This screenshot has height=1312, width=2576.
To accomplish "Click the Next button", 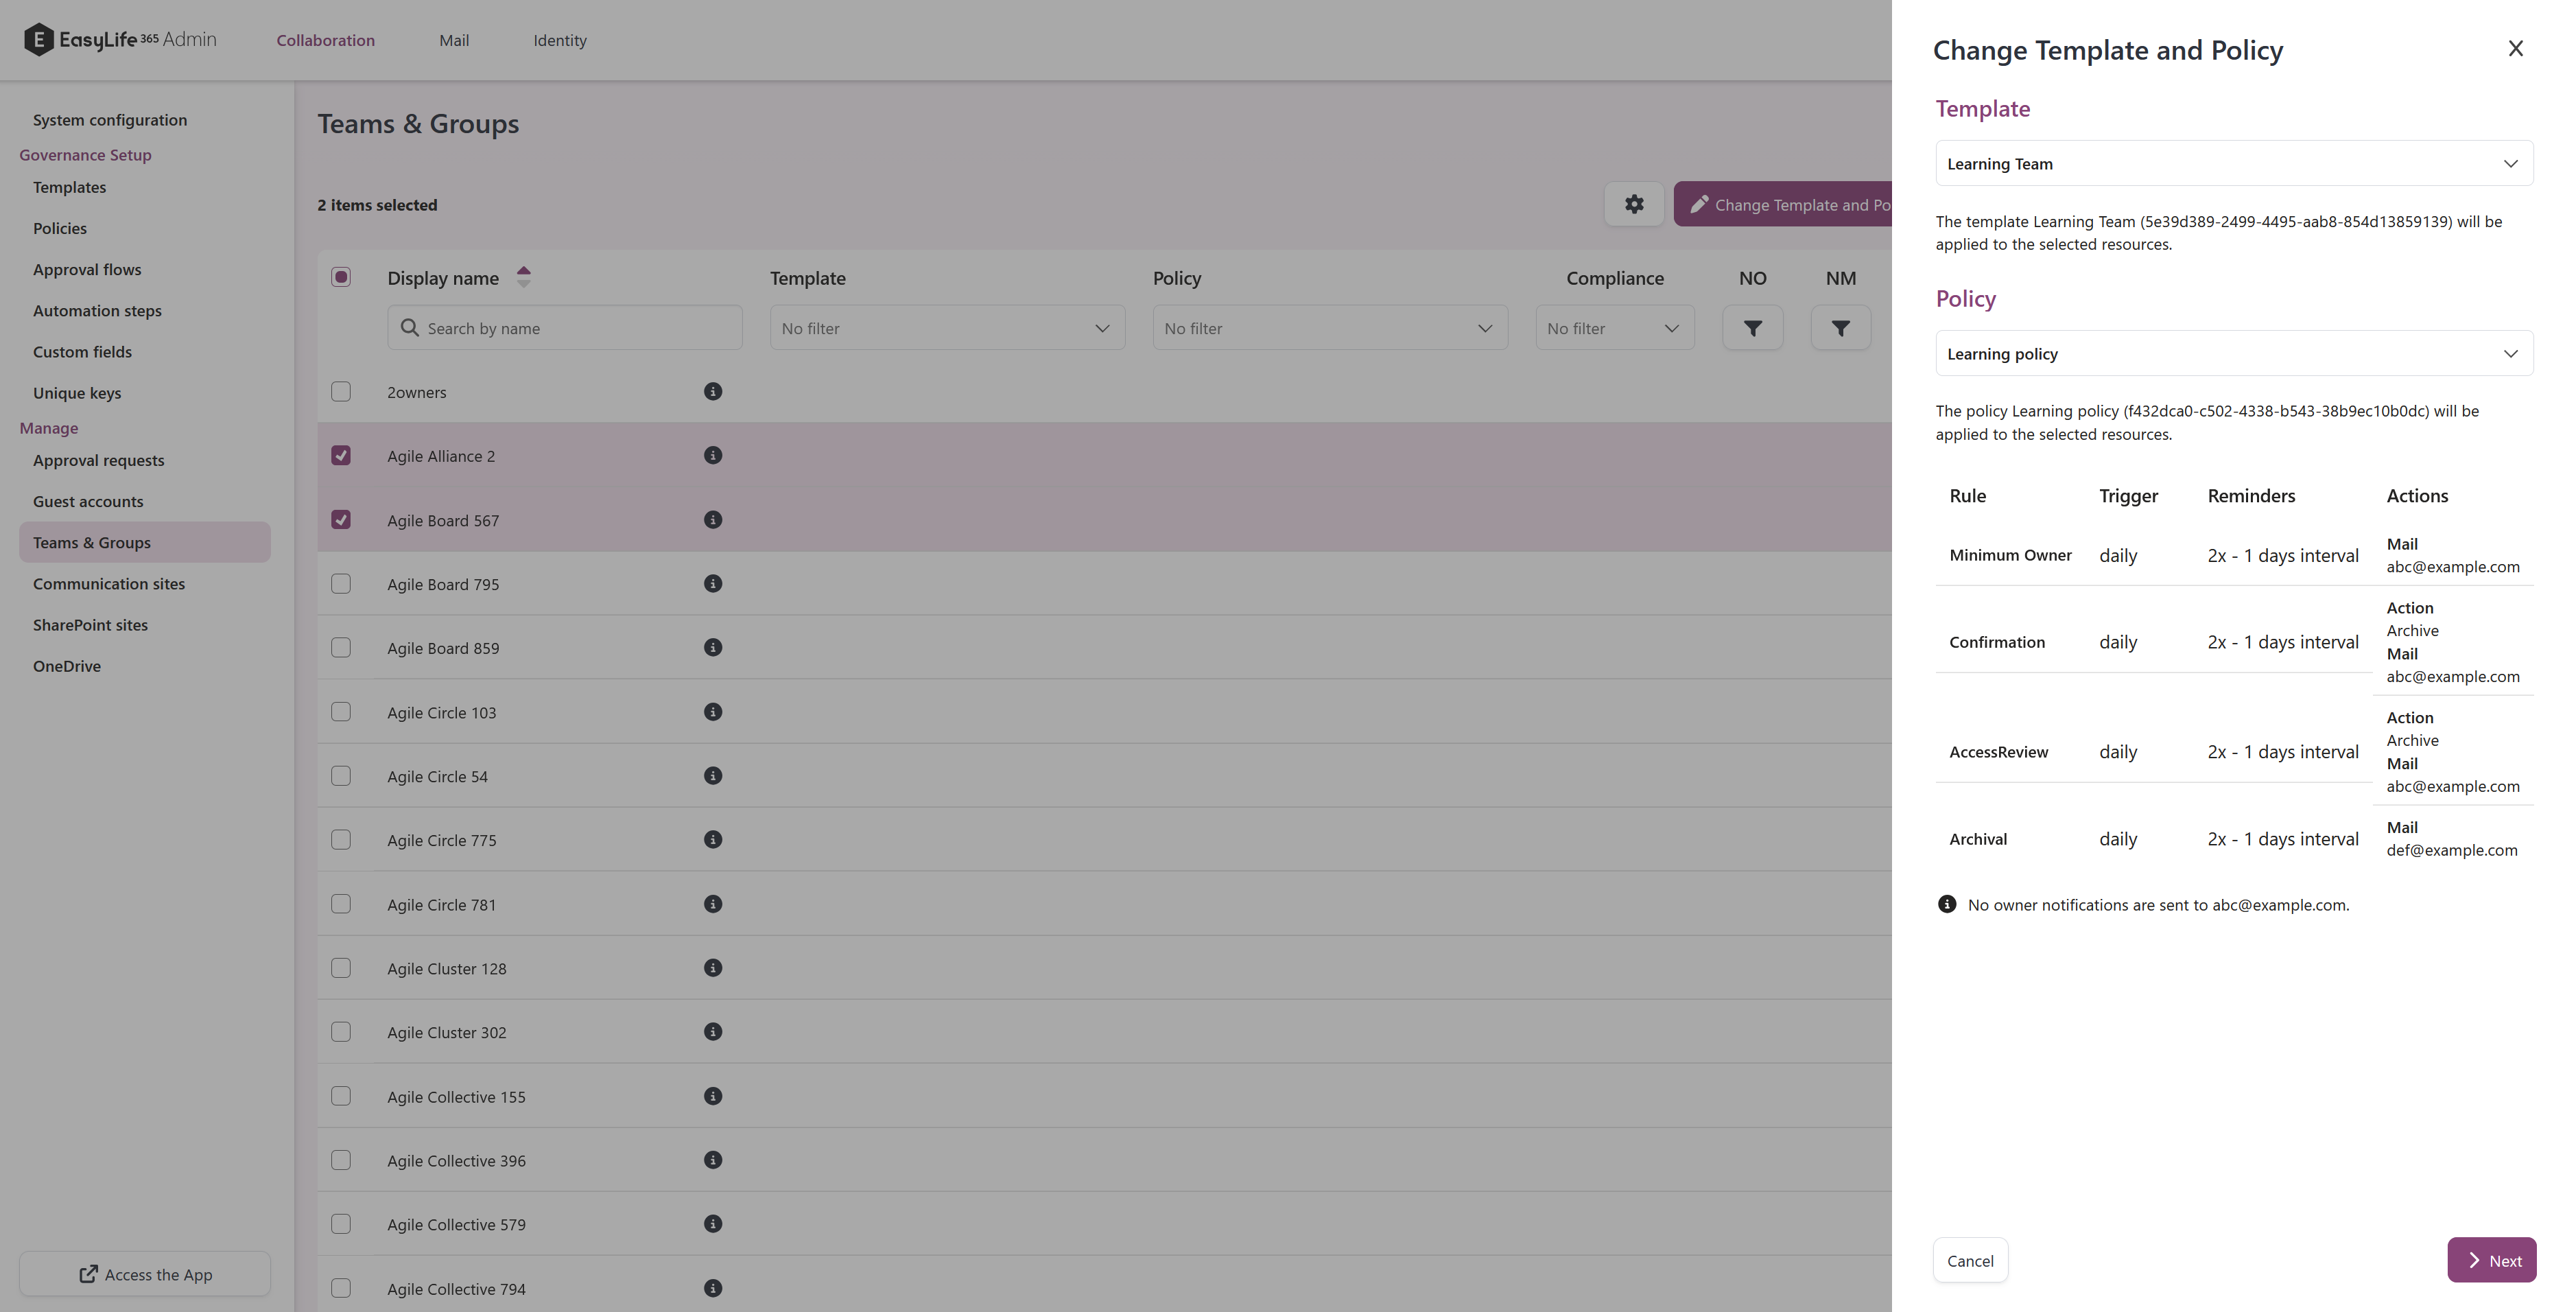I will pos(2491,1260).
